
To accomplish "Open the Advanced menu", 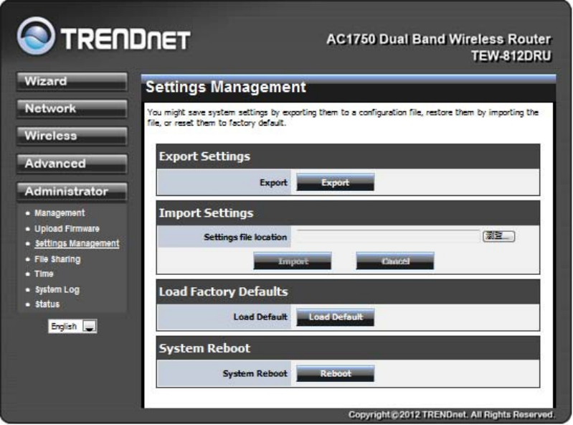I will coord(72,164).
